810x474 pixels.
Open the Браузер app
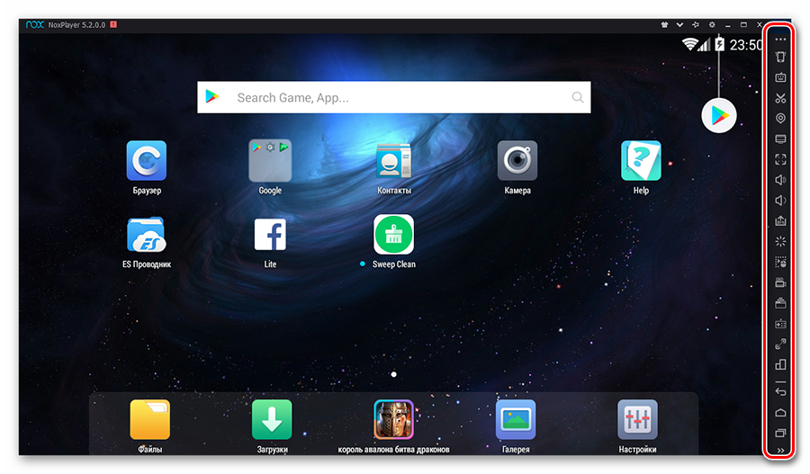tap(147, 161)
